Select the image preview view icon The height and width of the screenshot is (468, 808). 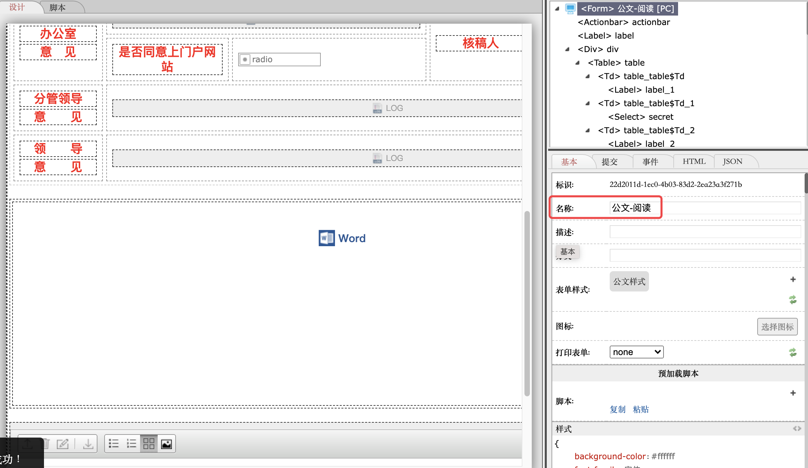click(166, 444)
